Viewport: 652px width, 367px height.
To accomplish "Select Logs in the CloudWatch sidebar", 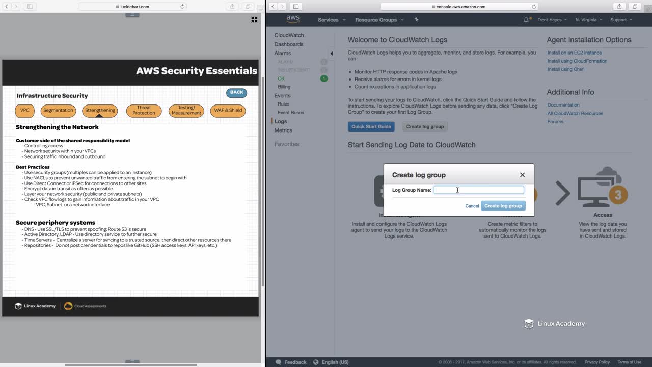I will [x=281, y=121].
